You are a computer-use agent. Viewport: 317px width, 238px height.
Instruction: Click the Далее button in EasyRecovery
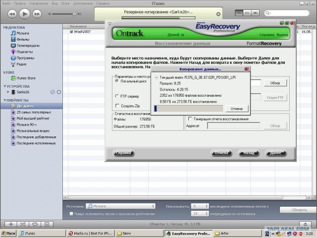[x=275, y=153]
